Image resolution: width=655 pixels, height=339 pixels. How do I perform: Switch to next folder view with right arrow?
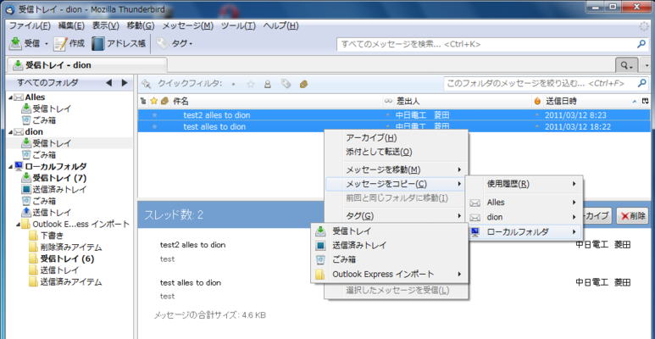[x=124, y=83]
